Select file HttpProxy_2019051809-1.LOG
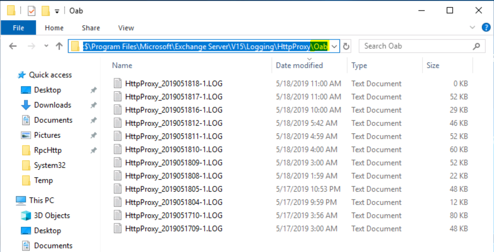The height and width of the screenshot is (252, 494). (174, 163)
